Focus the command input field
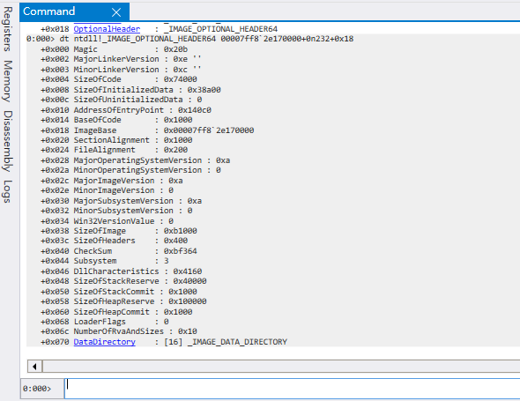This screenshot has width=520, height=401. [x=292, y=389]
